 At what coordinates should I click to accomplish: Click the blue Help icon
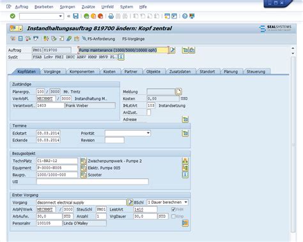point(185,16)
